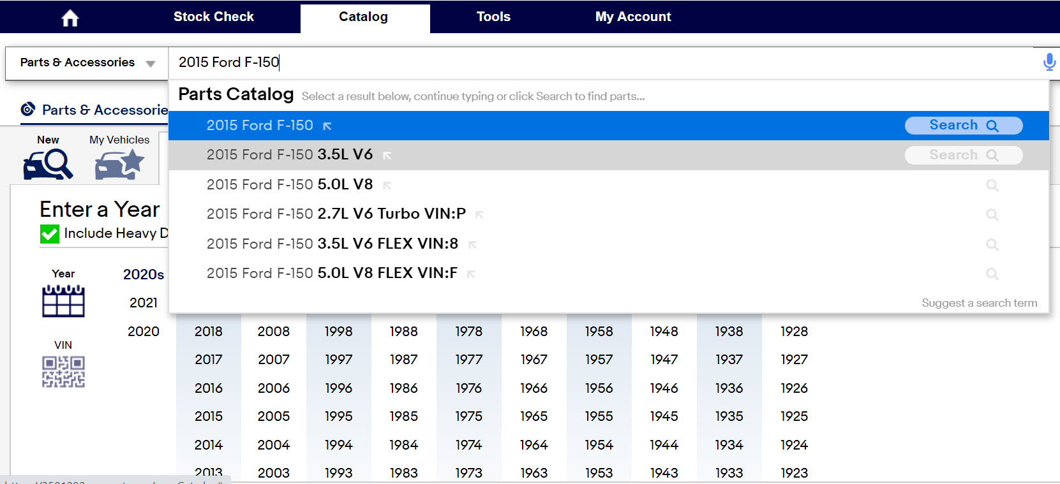Image resolution: width=1060 pixels, height=484 pixels.
Task: Toggle the Include Heavy Duty checkbox
Action: click(50, 234)
